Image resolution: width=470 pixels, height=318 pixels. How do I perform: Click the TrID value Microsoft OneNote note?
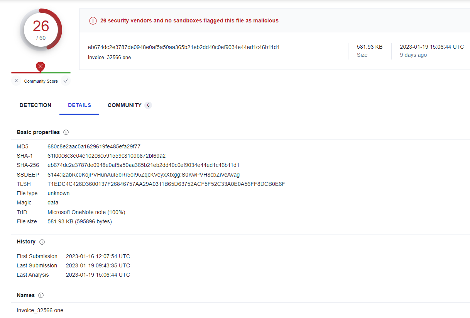86,212
